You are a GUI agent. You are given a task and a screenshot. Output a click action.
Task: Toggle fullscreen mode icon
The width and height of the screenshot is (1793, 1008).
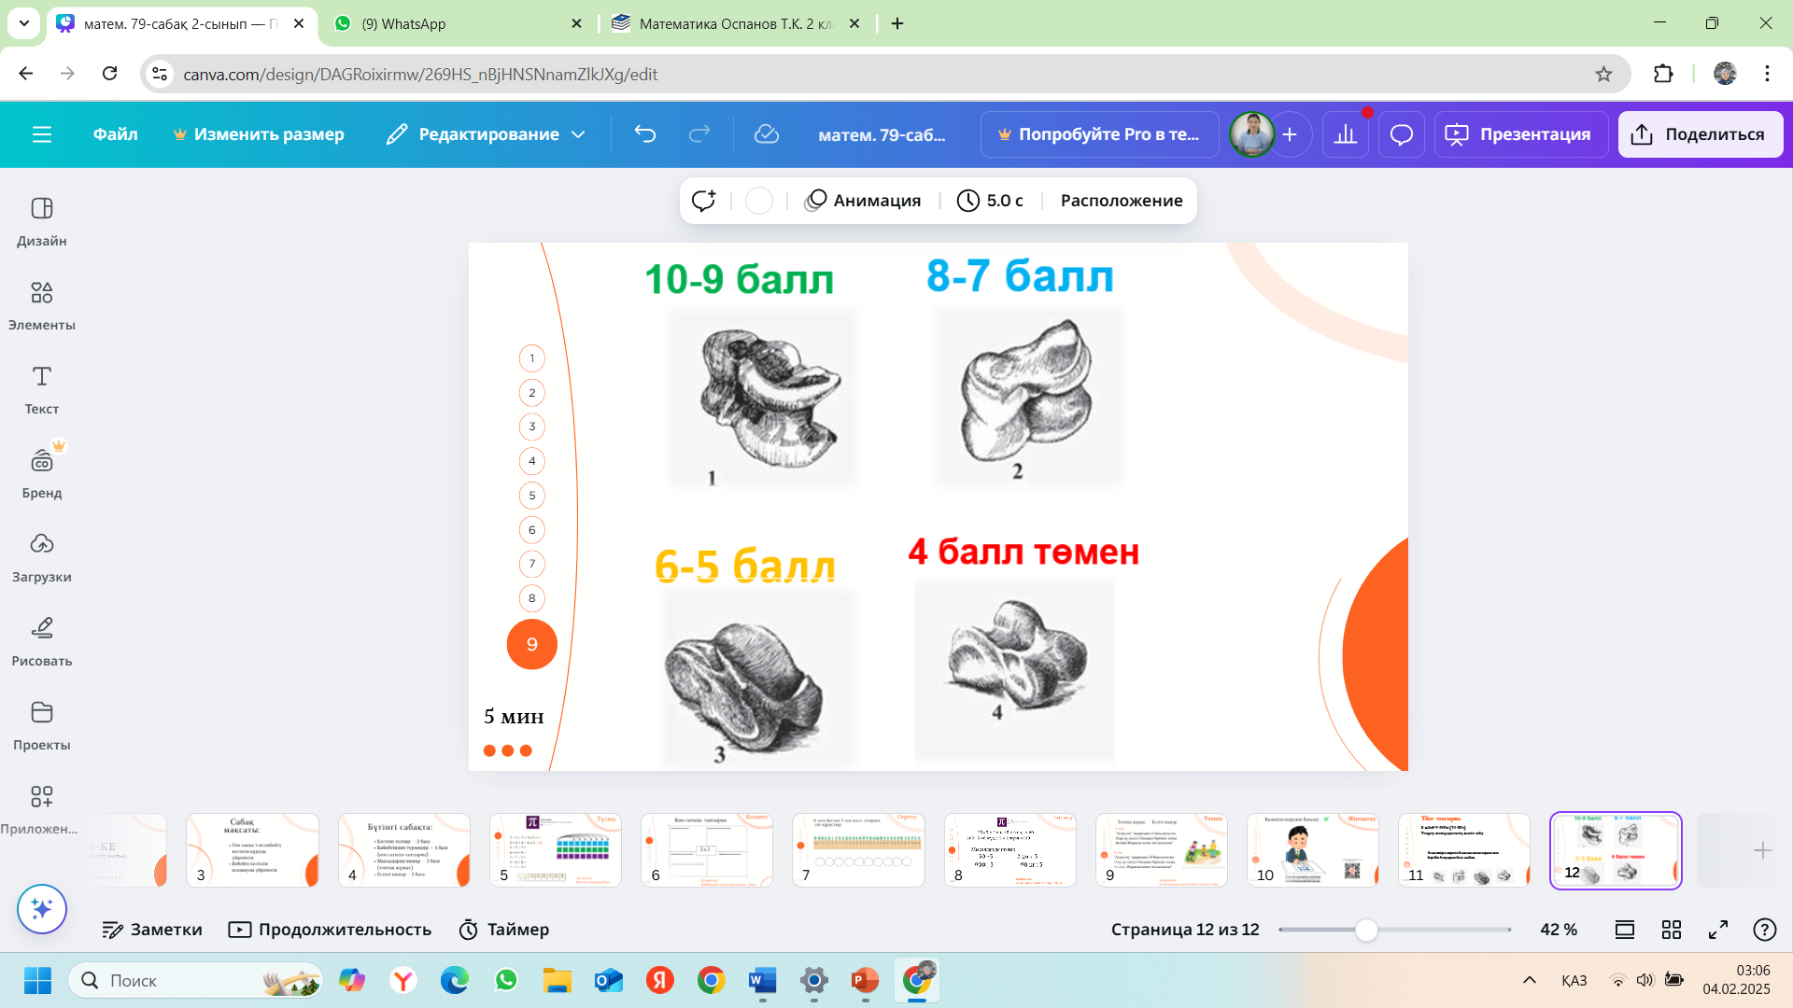click(1718, 930)
